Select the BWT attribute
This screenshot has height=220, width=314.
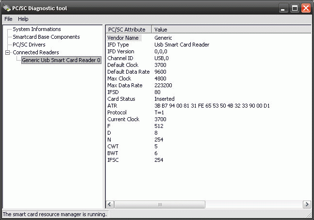(113, 154)
